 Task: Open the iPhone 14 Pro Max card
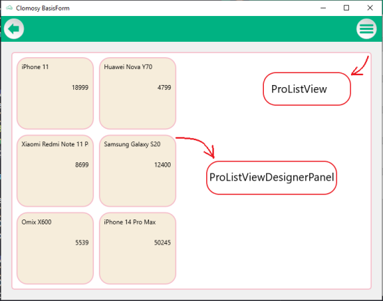click(137, 248)
